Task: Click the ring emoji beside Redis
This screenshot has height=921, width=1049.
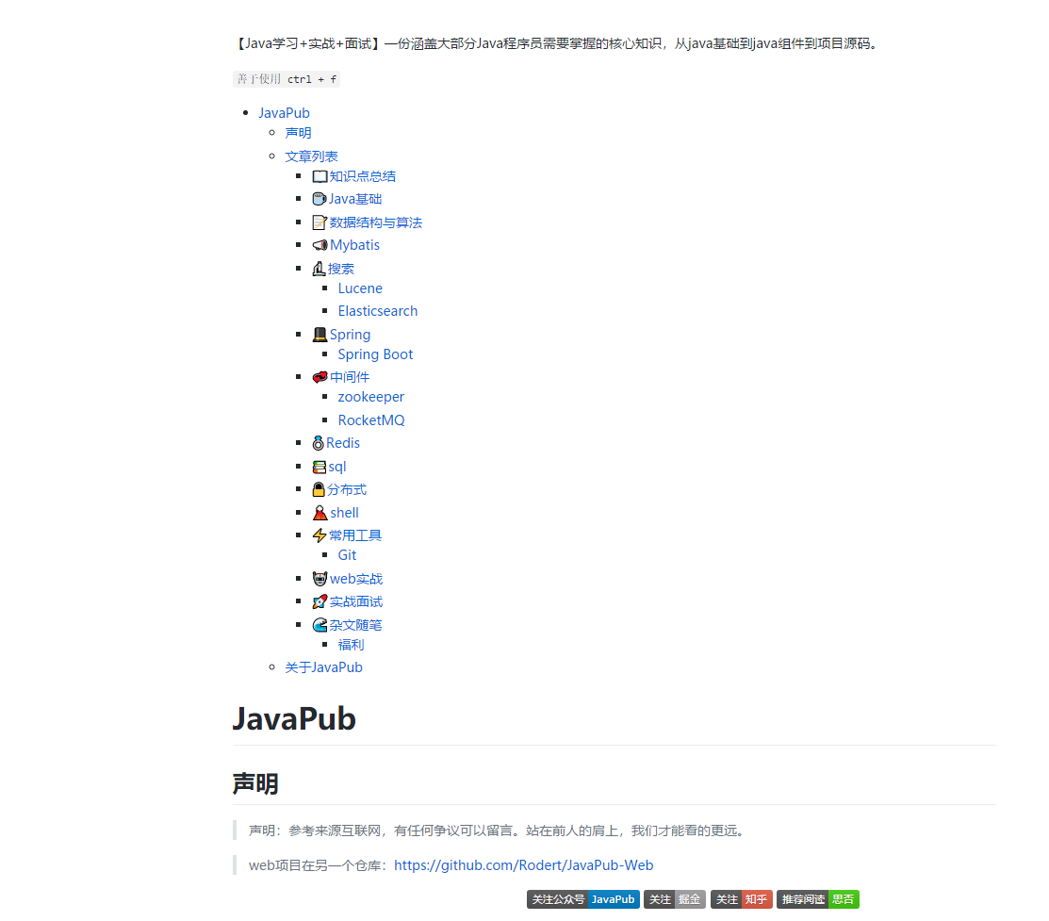Action: (319, 443)
